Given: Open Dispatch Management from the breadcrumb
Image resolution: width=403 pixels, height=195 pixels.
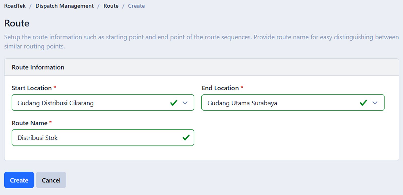Looking at the screenshot, I should [64, 6].
